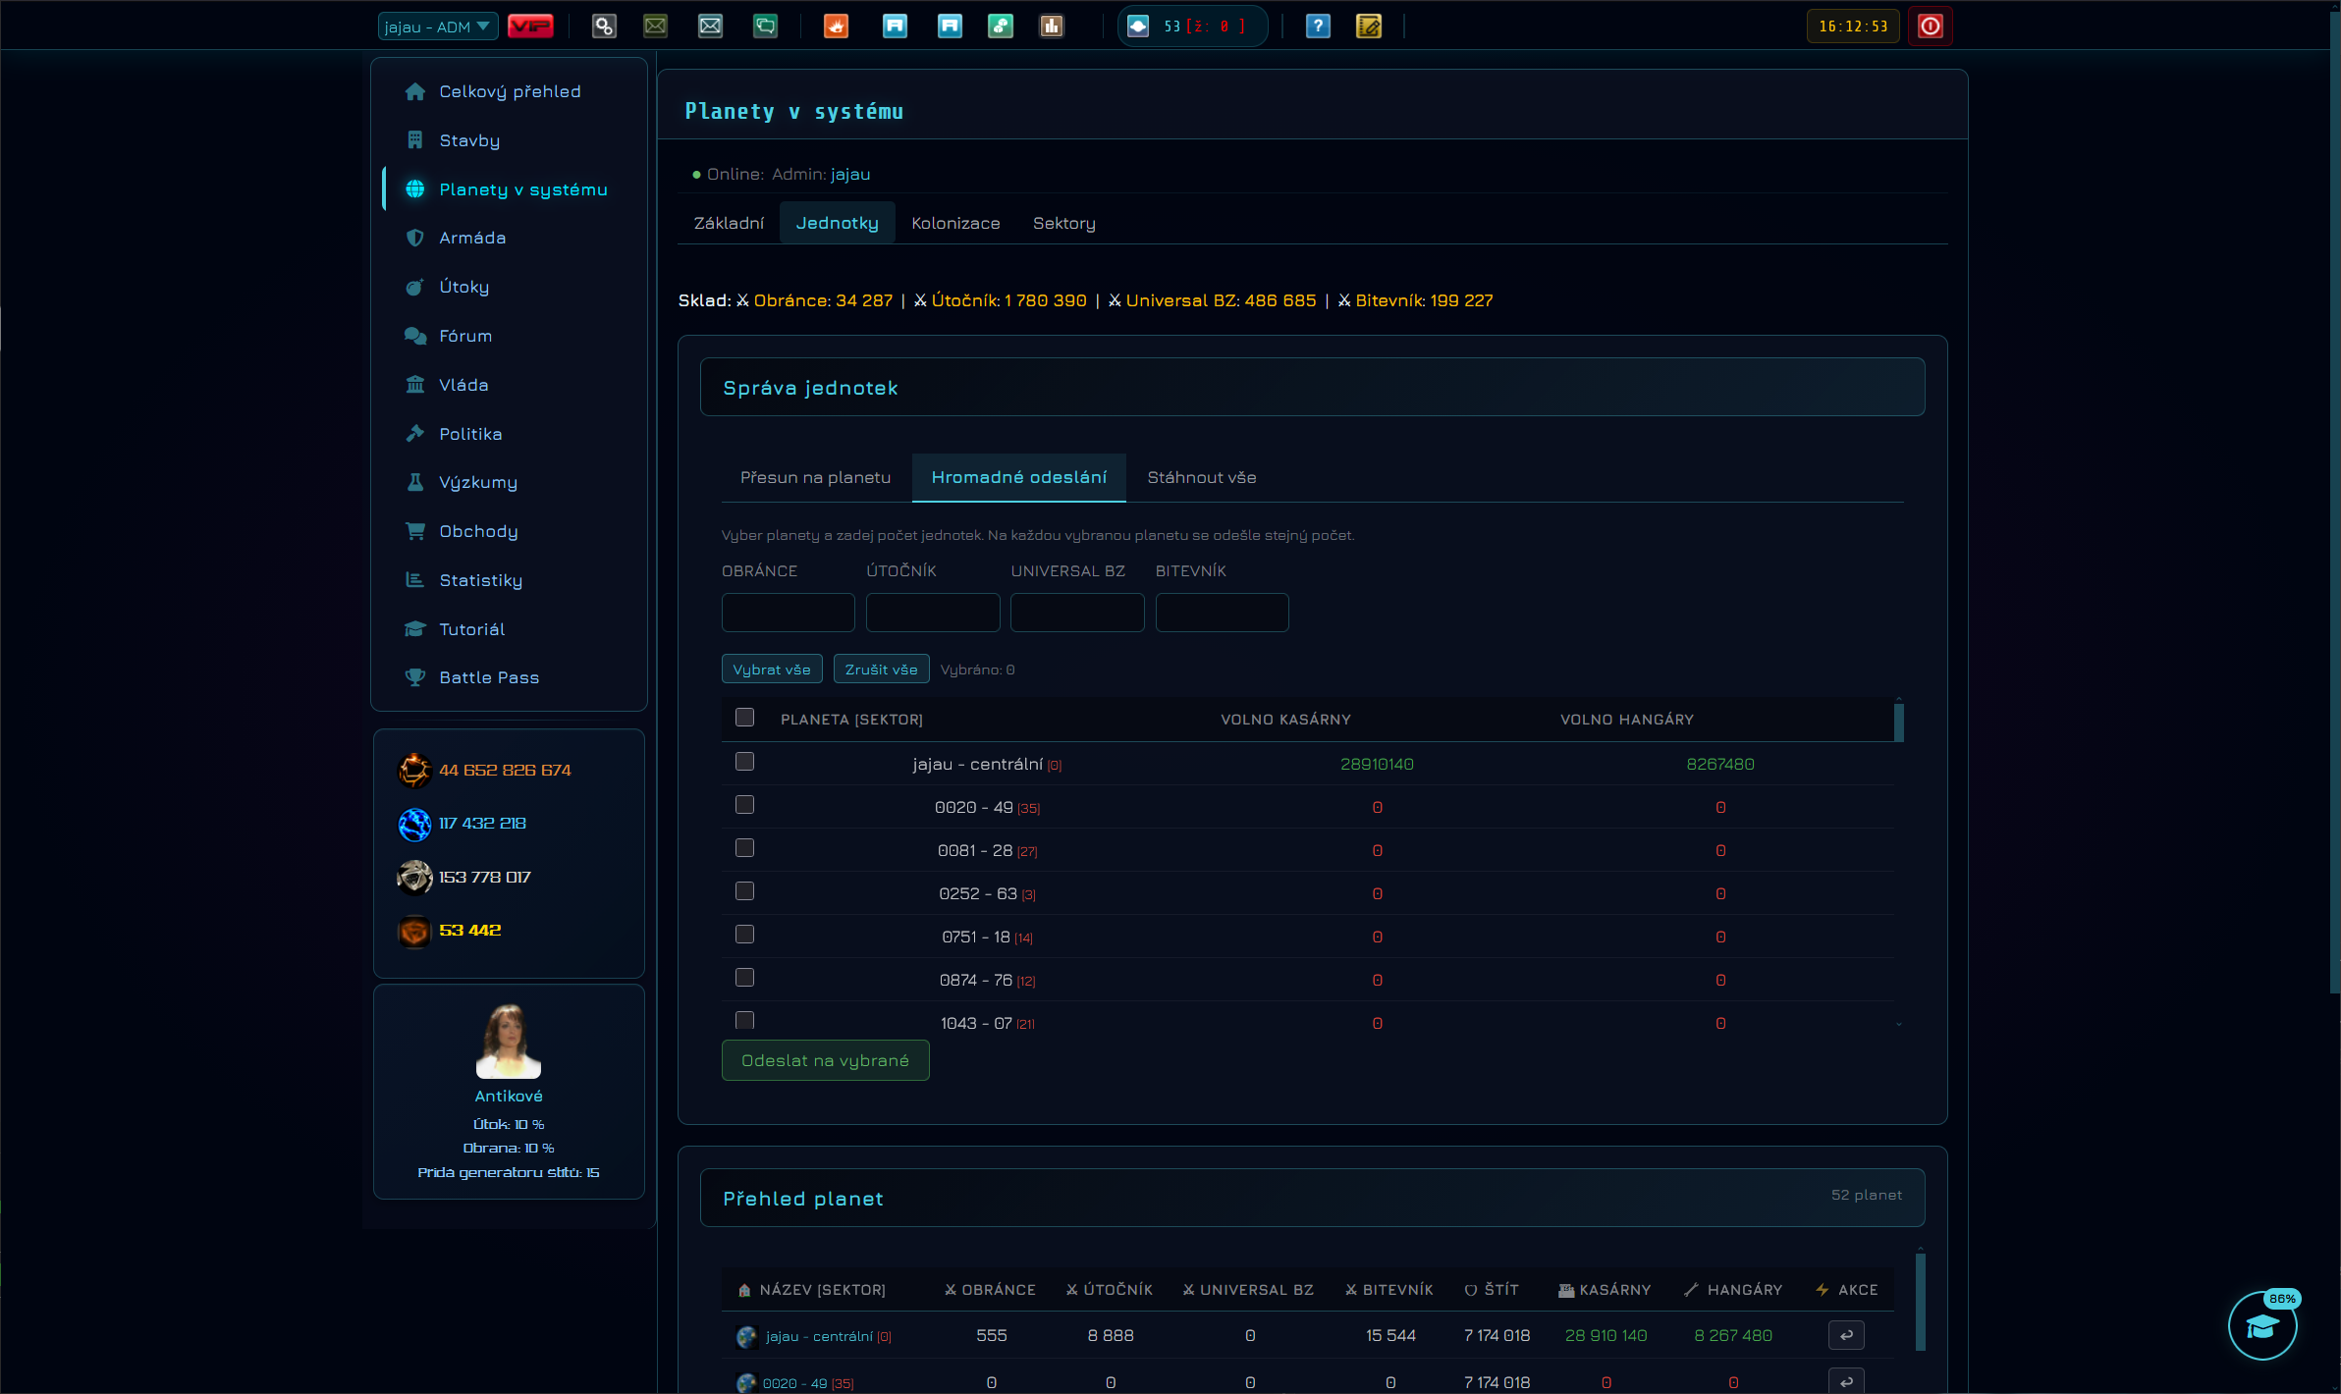2341x1394 pixels.
Task: Switch to the Sektory tab
Action: click(1063, 223)
